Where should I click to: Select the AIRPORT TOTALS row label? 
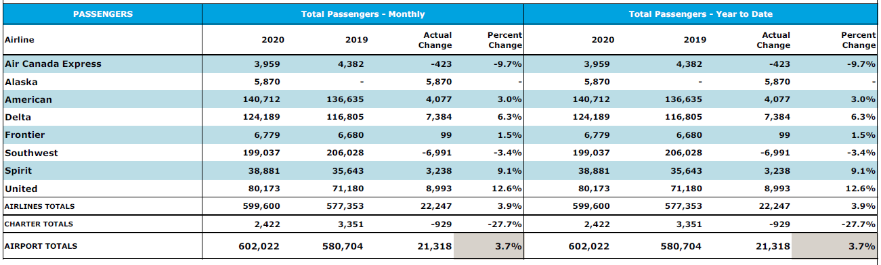(41, 246)
